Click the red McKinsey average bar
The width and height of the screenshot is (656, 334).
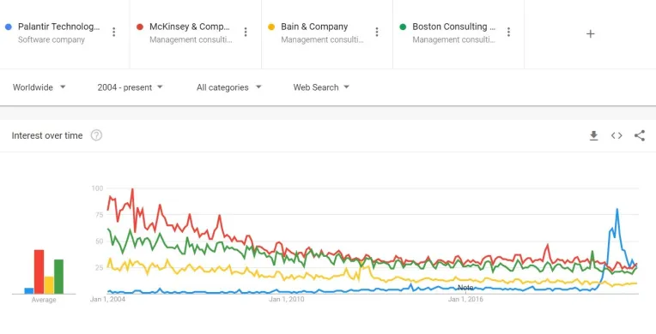pyautogui.click(x=39, y=271)
